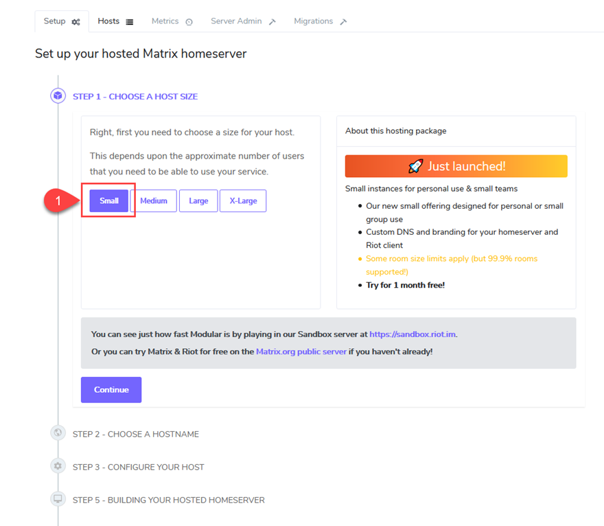The width and height of the screenshot is (604, 526).
Task: Click the rocket icon in Just launched banner
Action: coord(415,166)
